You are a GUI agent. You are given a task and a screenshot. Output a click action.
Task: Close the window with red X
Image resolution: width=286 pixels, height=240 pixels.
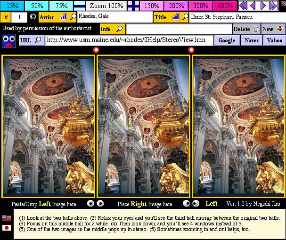(283, 3)
